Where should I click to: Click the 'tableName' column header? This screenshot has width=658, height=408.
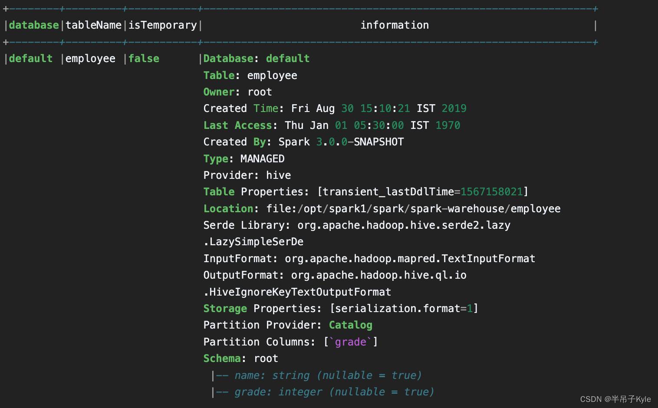point(93,25)
